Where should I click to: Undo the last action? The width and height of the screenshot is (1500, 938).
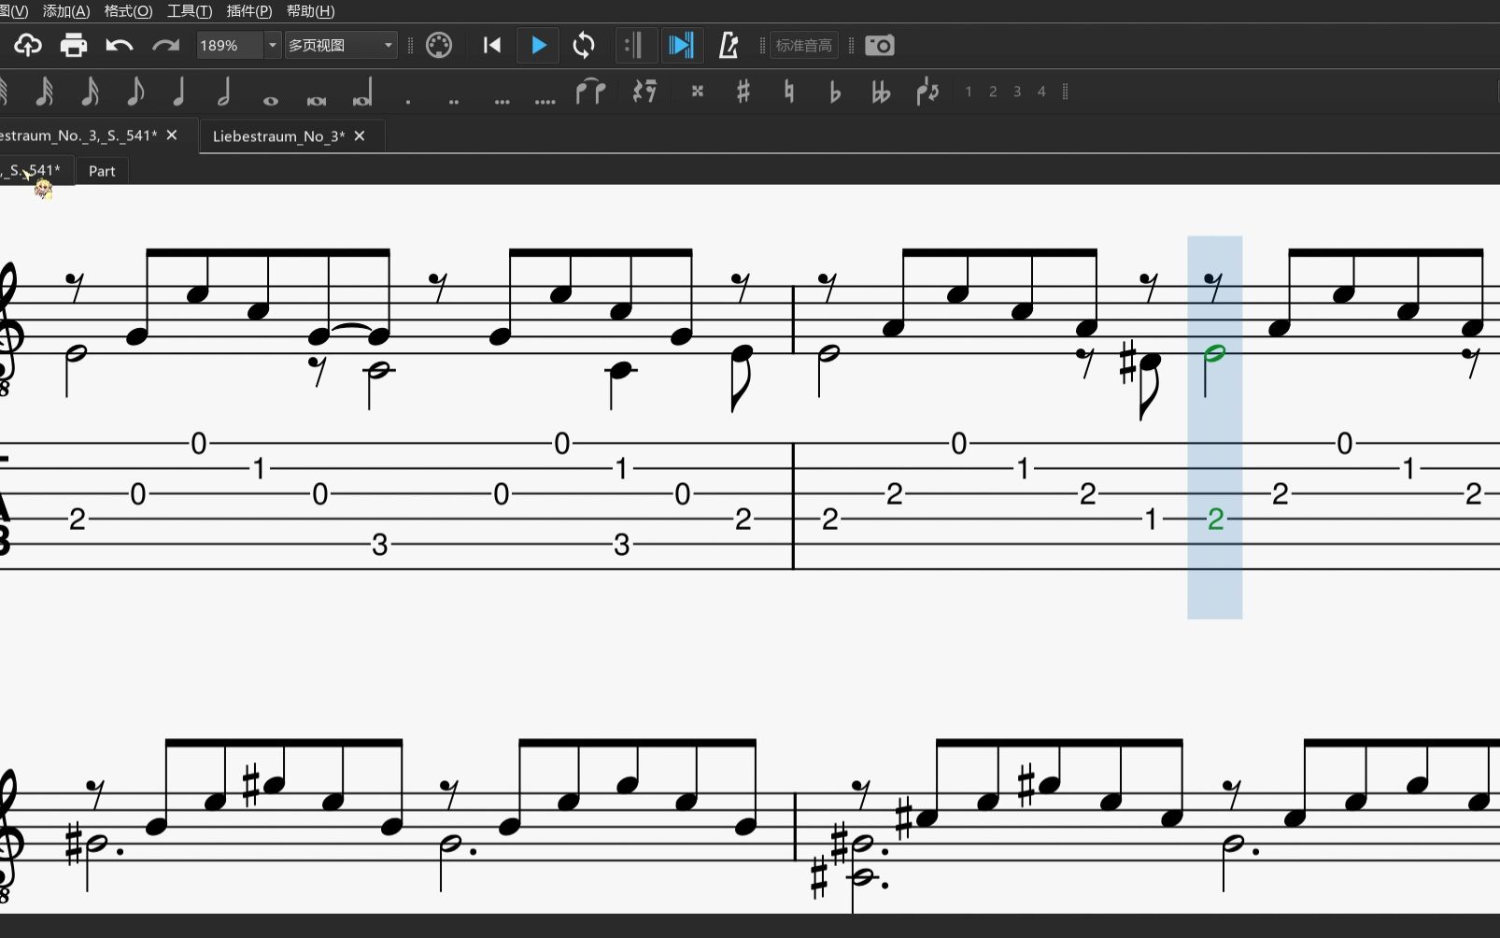click(x=119, y=45)
